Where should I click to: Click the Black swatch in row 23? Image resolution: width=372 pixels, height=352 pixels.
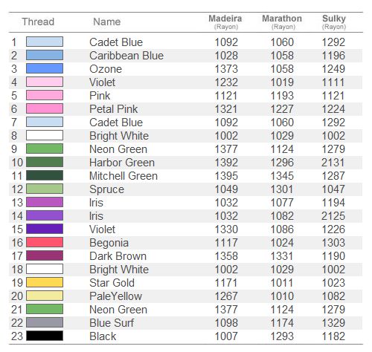[x=45, y=336]
